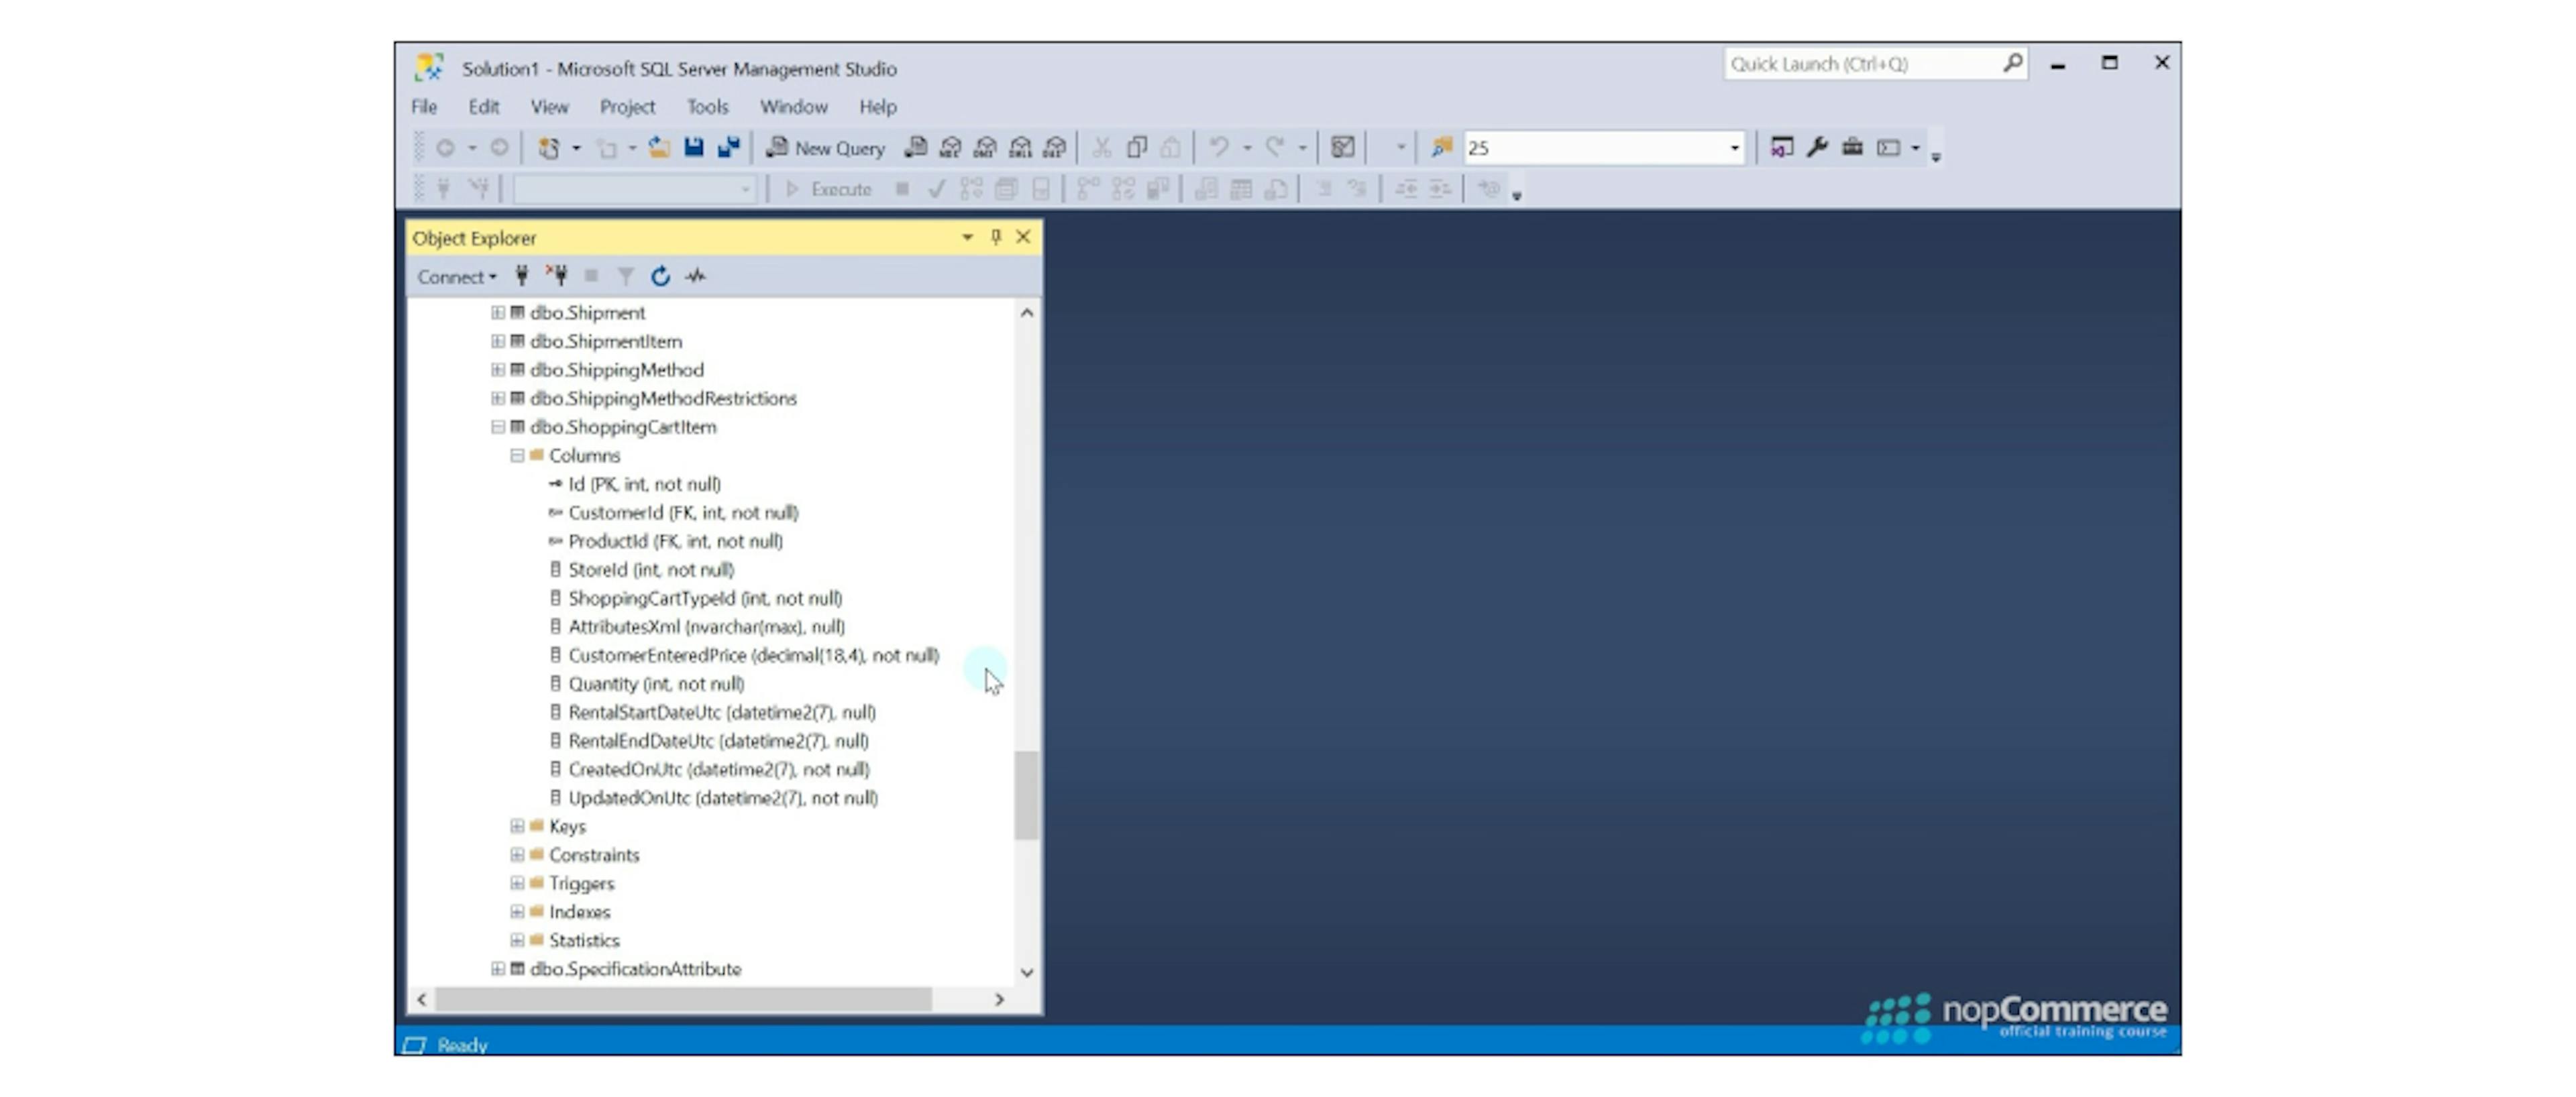Image resolution: width=2576 pixels, height=1097 pixels.
Task: Click the Object Explorer horizontal scrollbar thumb
Action: [684, 999]
